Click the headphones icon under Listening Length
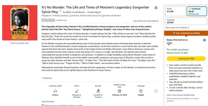This screenshot has width=208, height=106. pos(55,91)
